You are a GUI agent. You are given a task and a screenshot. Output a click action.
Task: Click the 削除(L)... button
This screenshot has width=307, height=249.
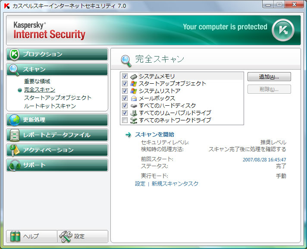pyautogui.click(x=269, y=89)
